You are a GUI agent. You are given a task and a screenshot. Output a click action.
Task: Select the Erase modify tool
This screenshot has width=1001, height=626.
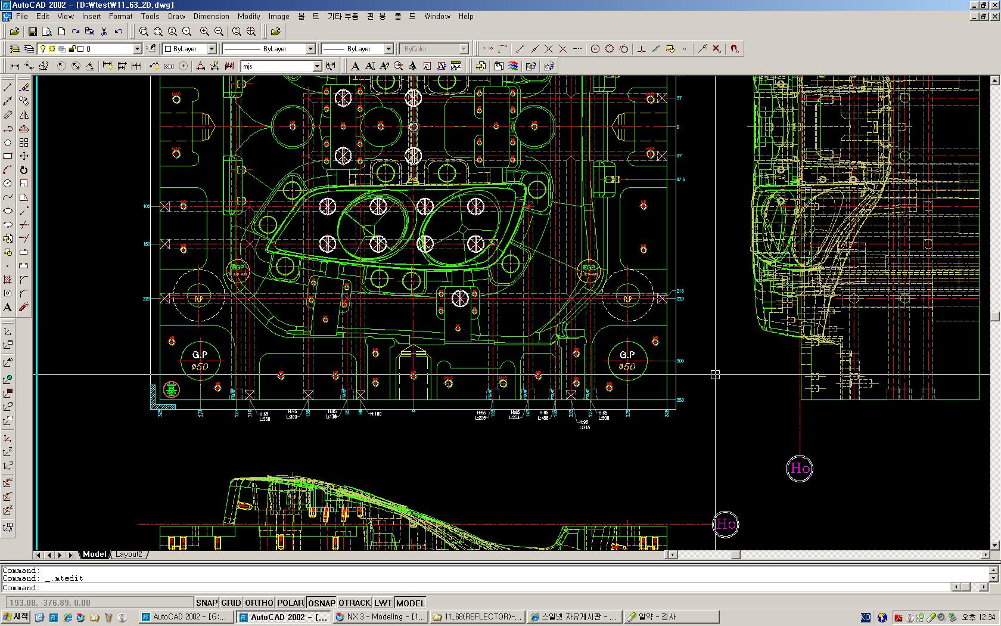(x=24, y=87)
